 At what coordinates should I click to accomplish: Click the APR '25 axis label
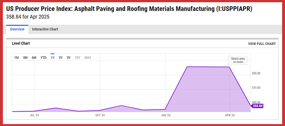[x=230, y=115]
